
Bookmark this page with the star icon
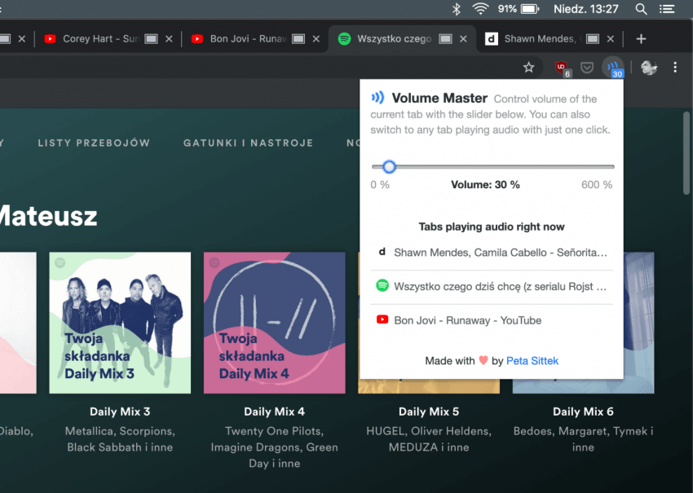point(528,67)
